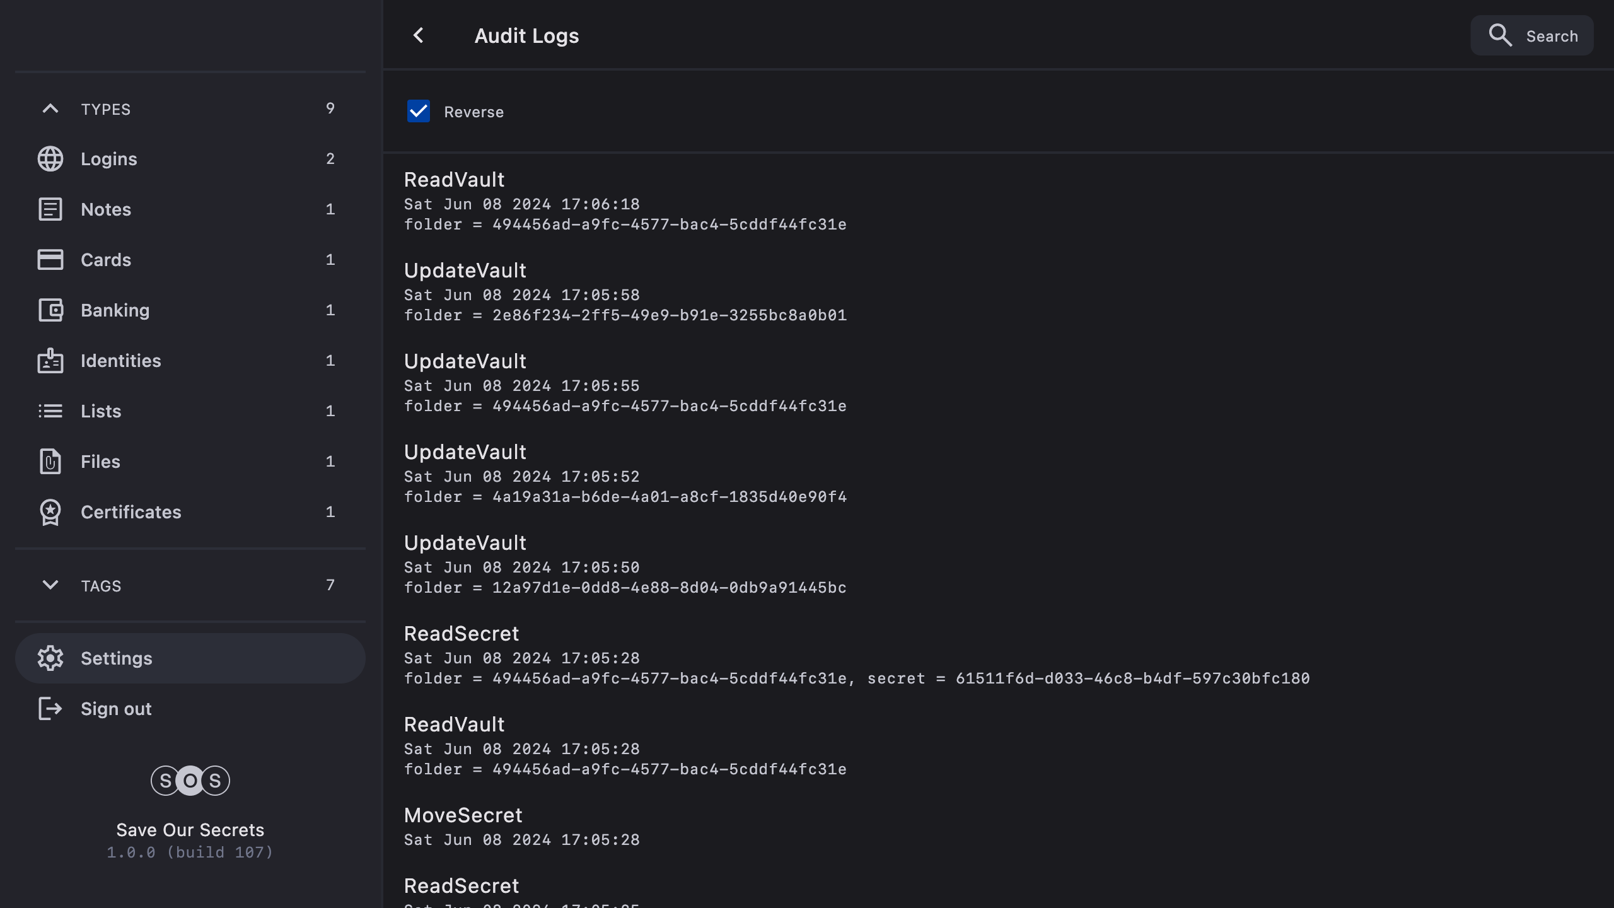Expand the TAGS section chevron
This screenshot has height=908, width=1614.
[x=50, y=585]
